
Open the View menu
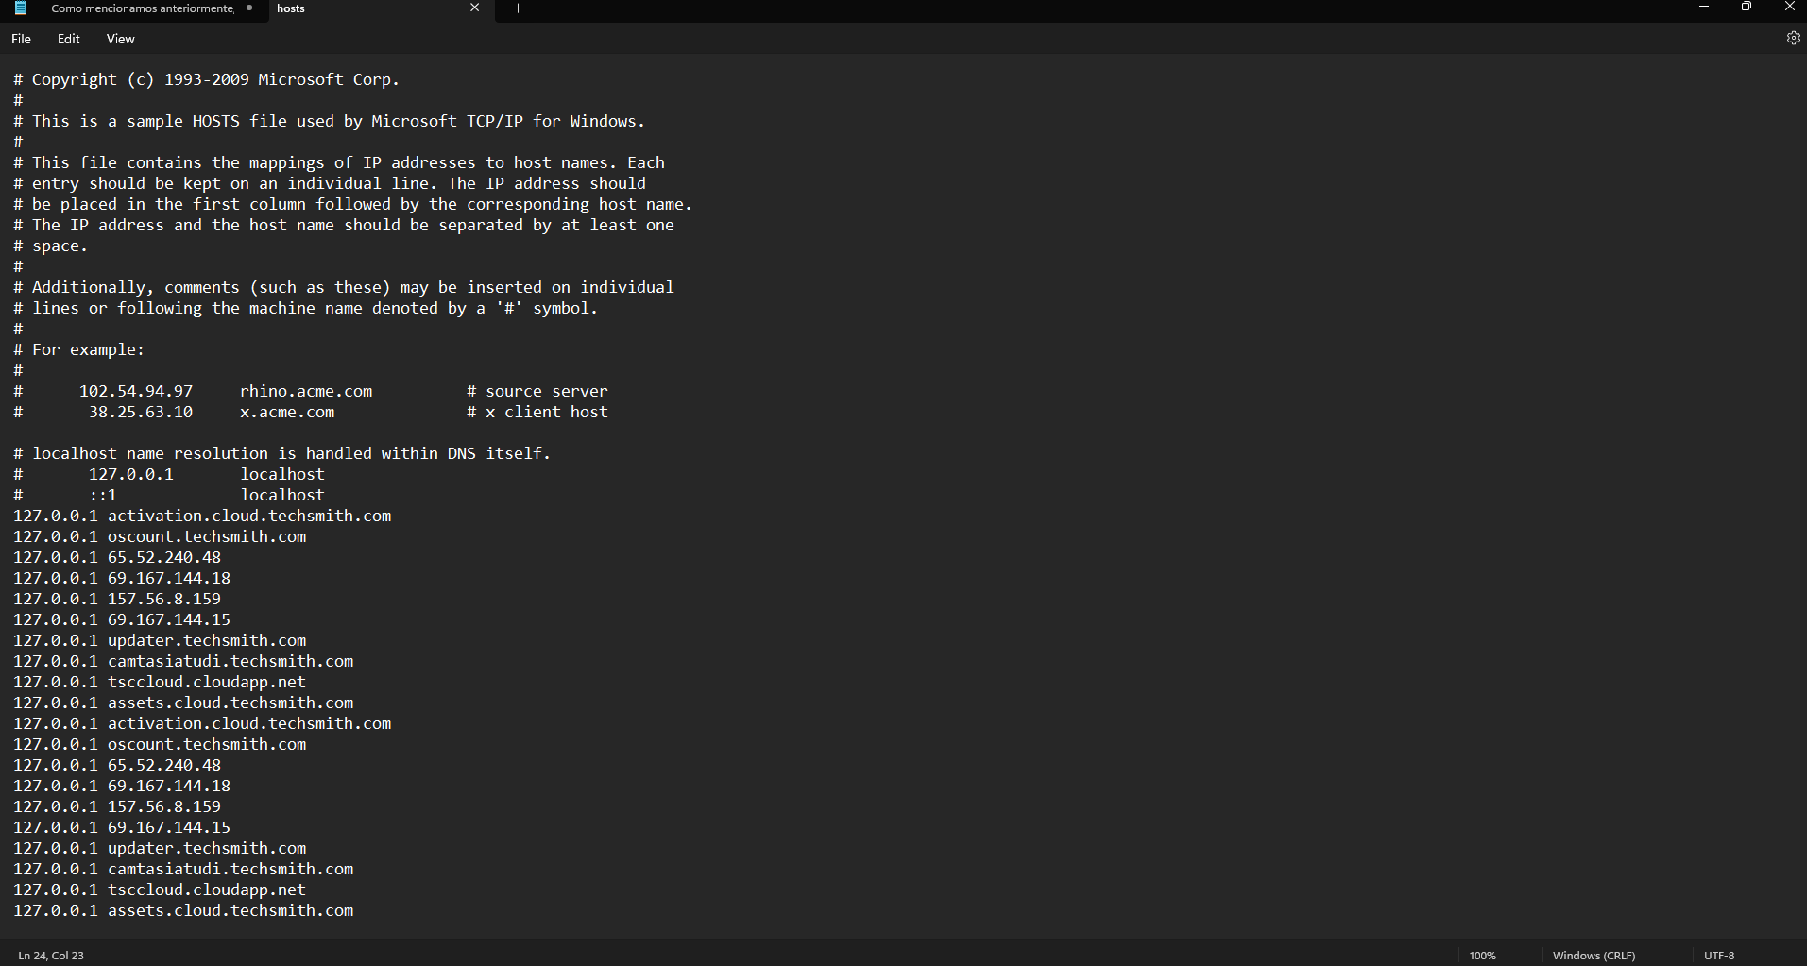click(120, 39)
